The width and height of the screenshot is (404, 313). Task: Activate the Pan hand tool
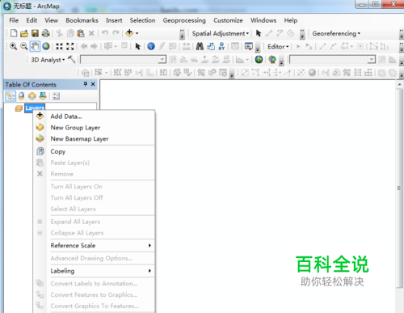coord(35,46)
